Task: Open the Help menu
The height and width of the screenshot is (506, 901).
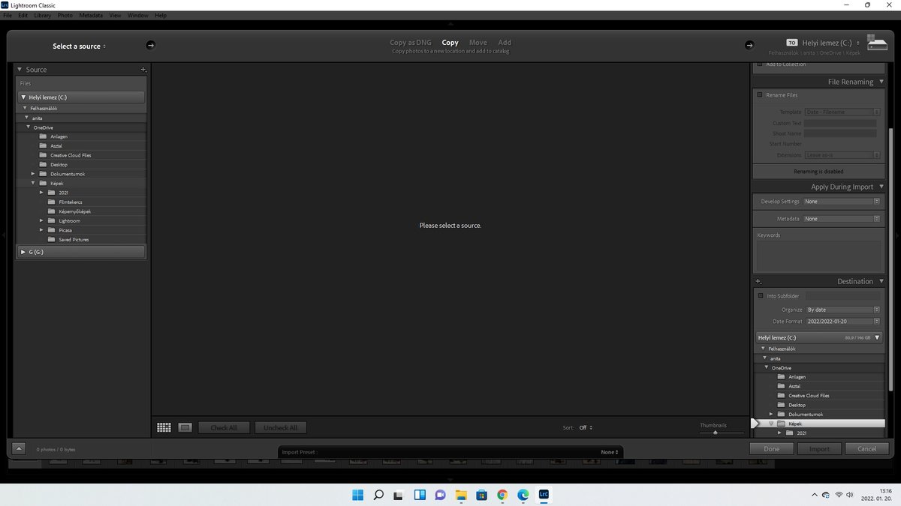Action: pos(161,15)
